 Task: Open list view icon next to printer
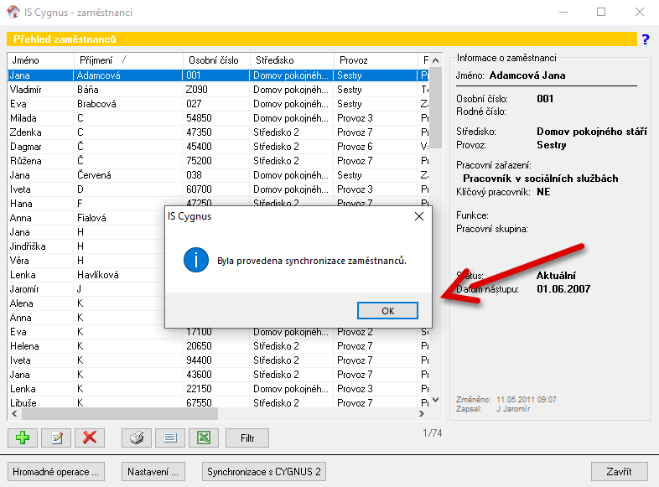click(170, 438)
